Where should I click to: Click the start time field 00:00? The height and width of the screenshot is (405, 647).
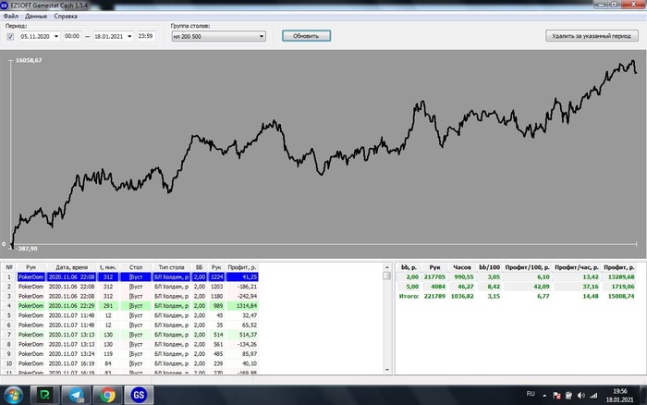pos(72,36)
